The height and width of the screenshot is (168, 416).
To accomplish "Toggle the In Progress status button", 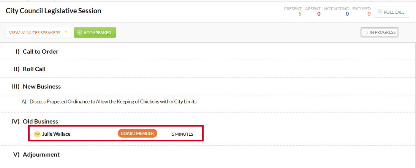I will tap(380, 32).
